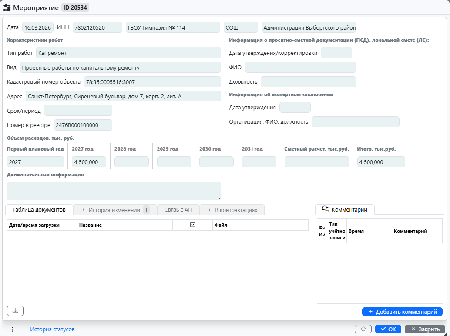Confirm with the OK button

(388, 329)
